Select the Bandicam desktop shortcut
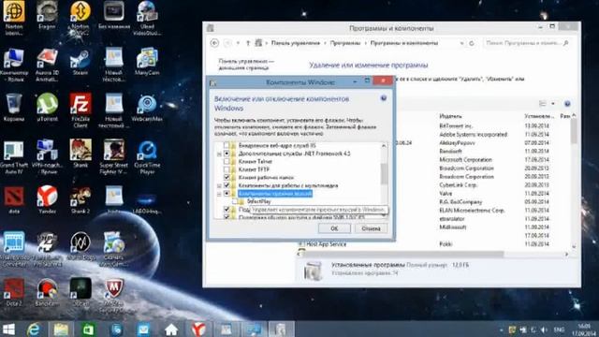The image size is (599, 337). (x=47, y=292)
